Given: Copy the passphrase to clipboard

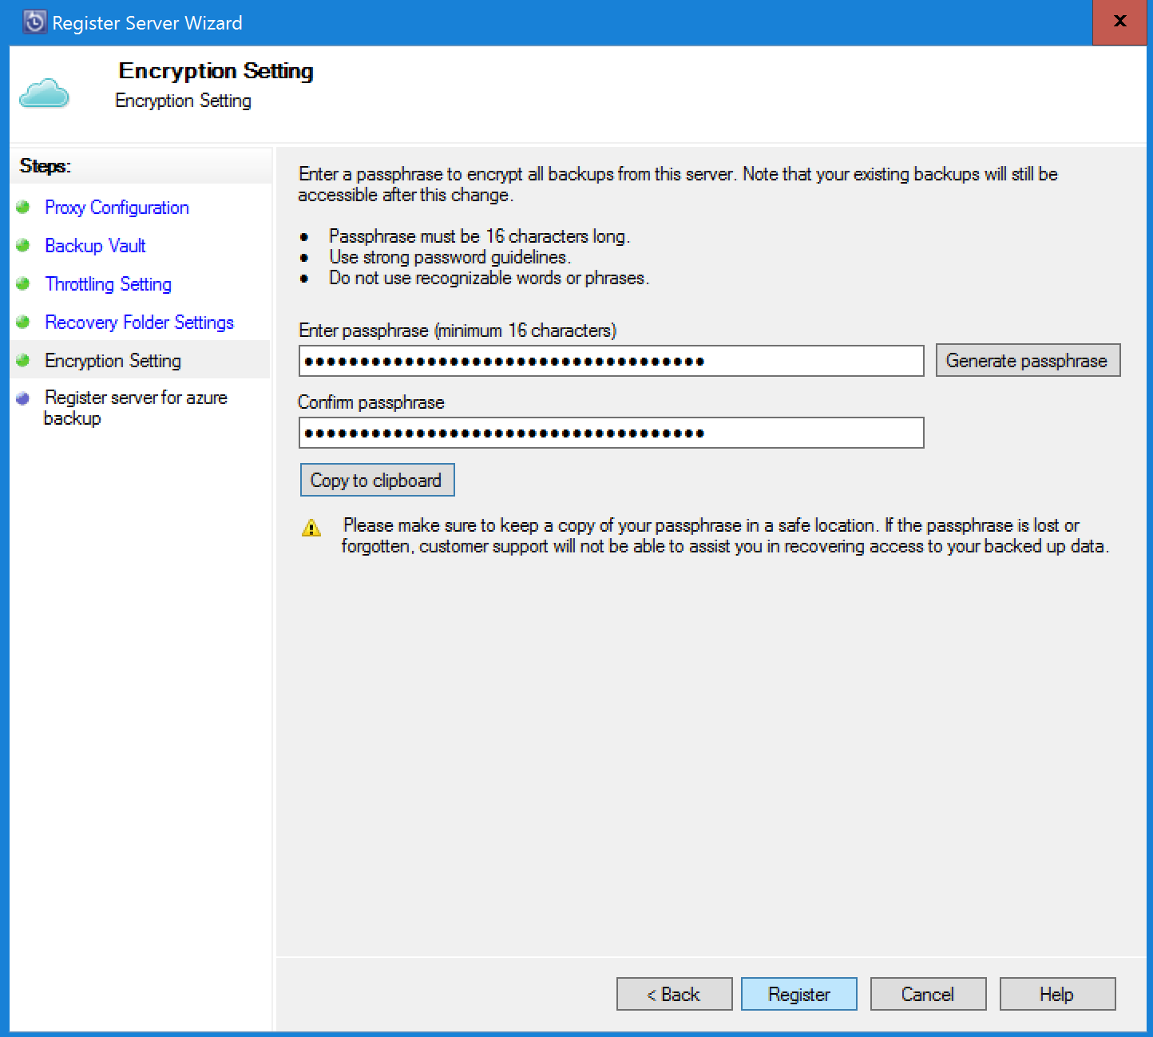Looking at the screenshot, I should tap(376, 481).
